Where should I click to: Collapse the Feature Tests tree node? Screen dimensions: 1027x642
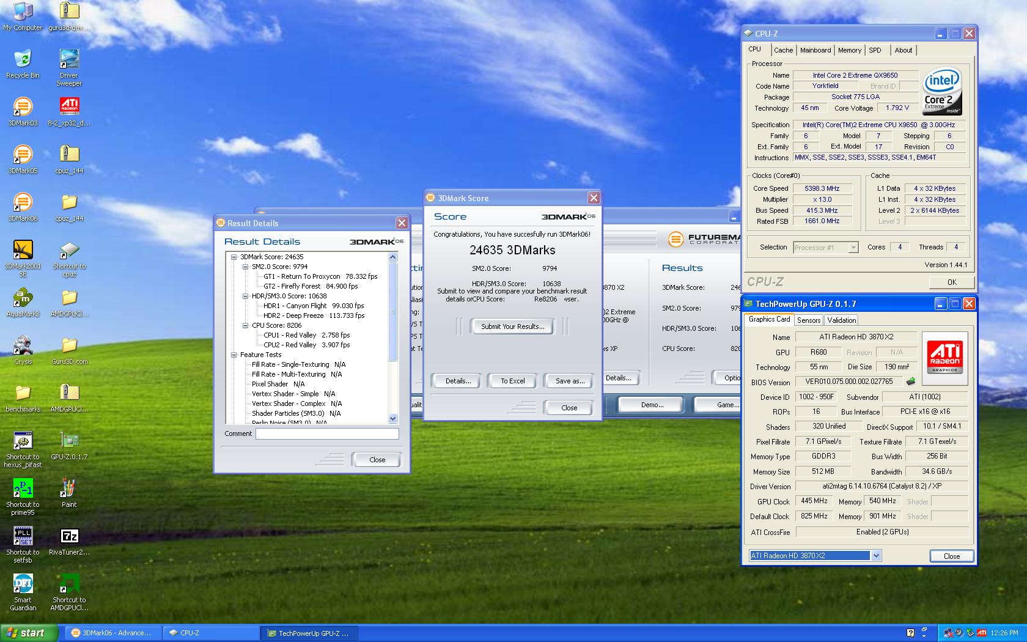pyautogui.click(x=234, y=355)
